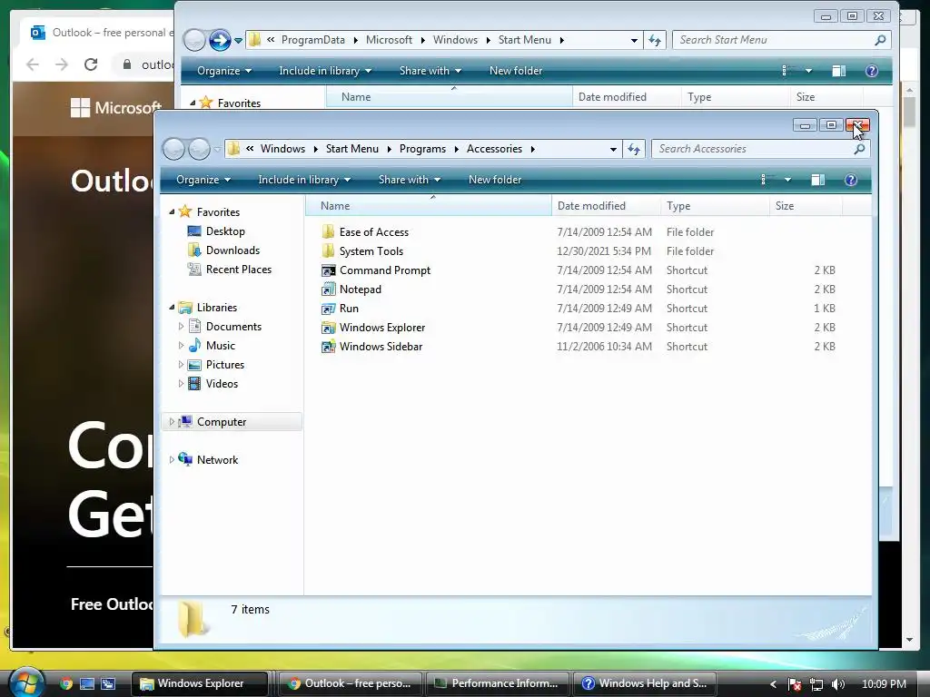This screenshot has width=930, height=697.
Task: Select Music library in navigation pane
Action: tap(220, 346)
